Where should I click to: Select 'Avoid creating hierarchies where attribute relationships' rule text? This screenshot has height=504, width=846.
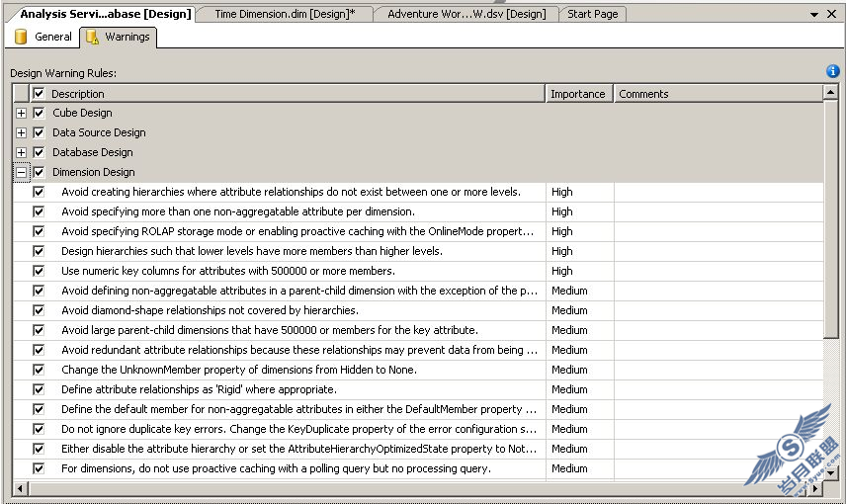(291, 192)
